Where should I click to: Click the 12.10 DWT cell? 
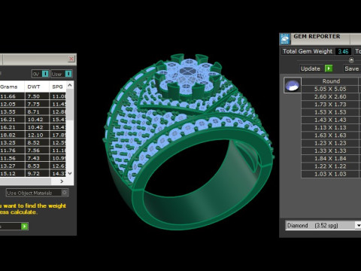37,135
